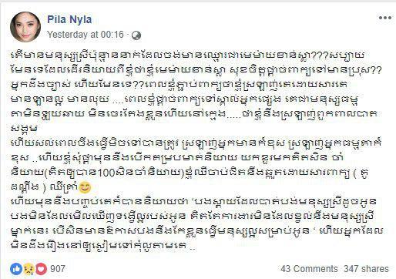The width and height of the screenshot is (396, 279).
Task: Click the first line of the post text
Action: [x=190, y=55]
